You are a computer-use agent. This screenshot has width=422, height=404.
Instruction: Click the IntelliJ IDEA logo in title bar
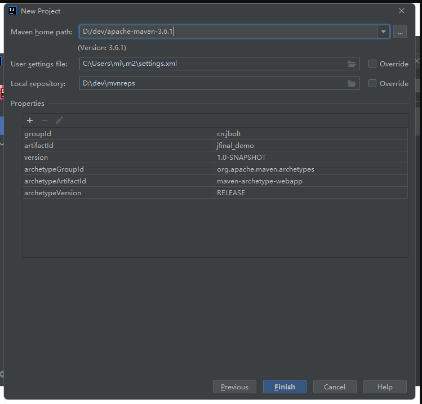pos(12,11)
